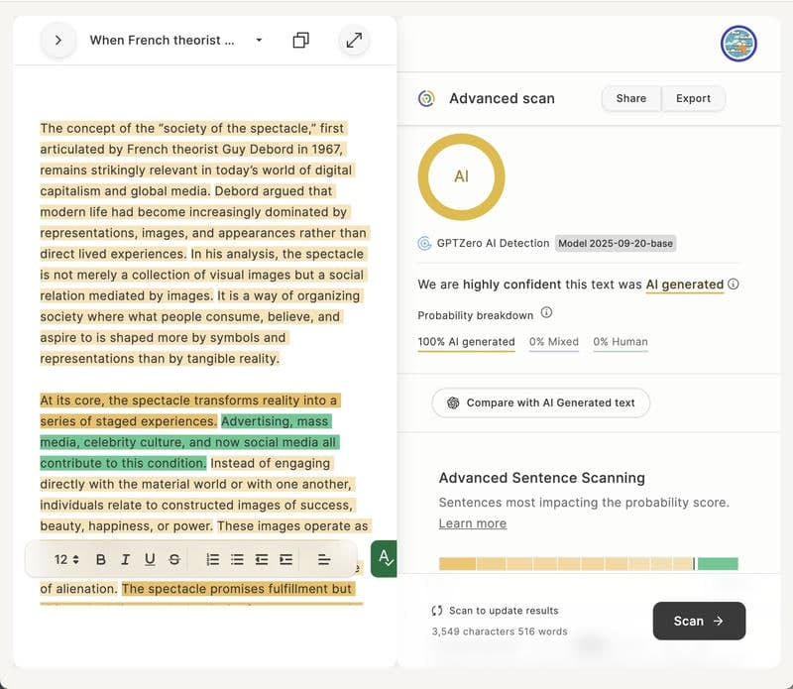Decrease the paragraph indent
The width and height of the screenshot is (793, 689).
262,559
